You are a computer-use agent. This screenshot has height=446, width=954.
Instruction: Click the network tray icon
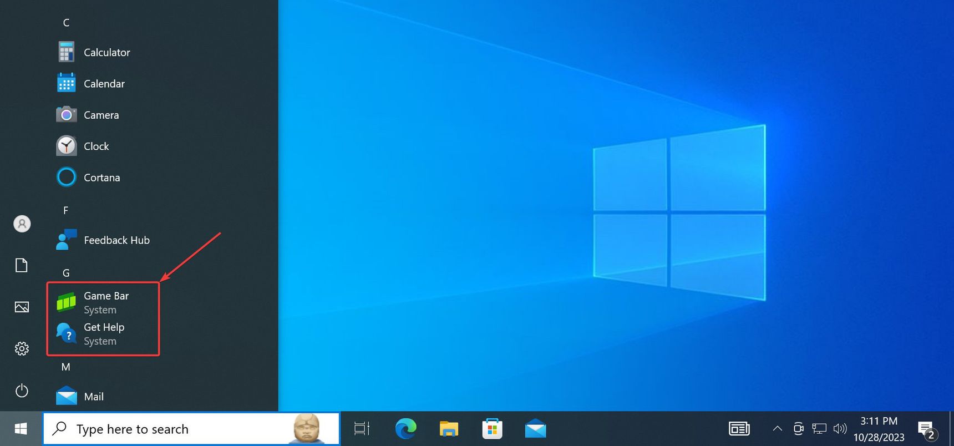pos(819,428)
